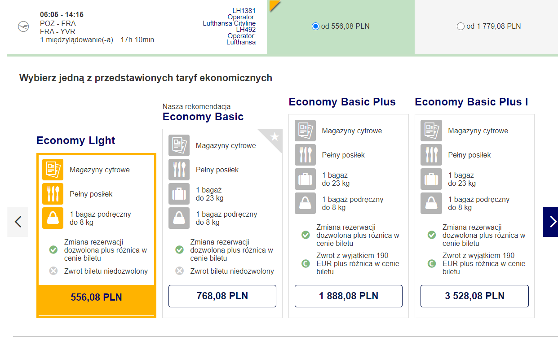Choose Economy Light for 556,08 PLN
This screenshot has width=558, height=341.
96,297
